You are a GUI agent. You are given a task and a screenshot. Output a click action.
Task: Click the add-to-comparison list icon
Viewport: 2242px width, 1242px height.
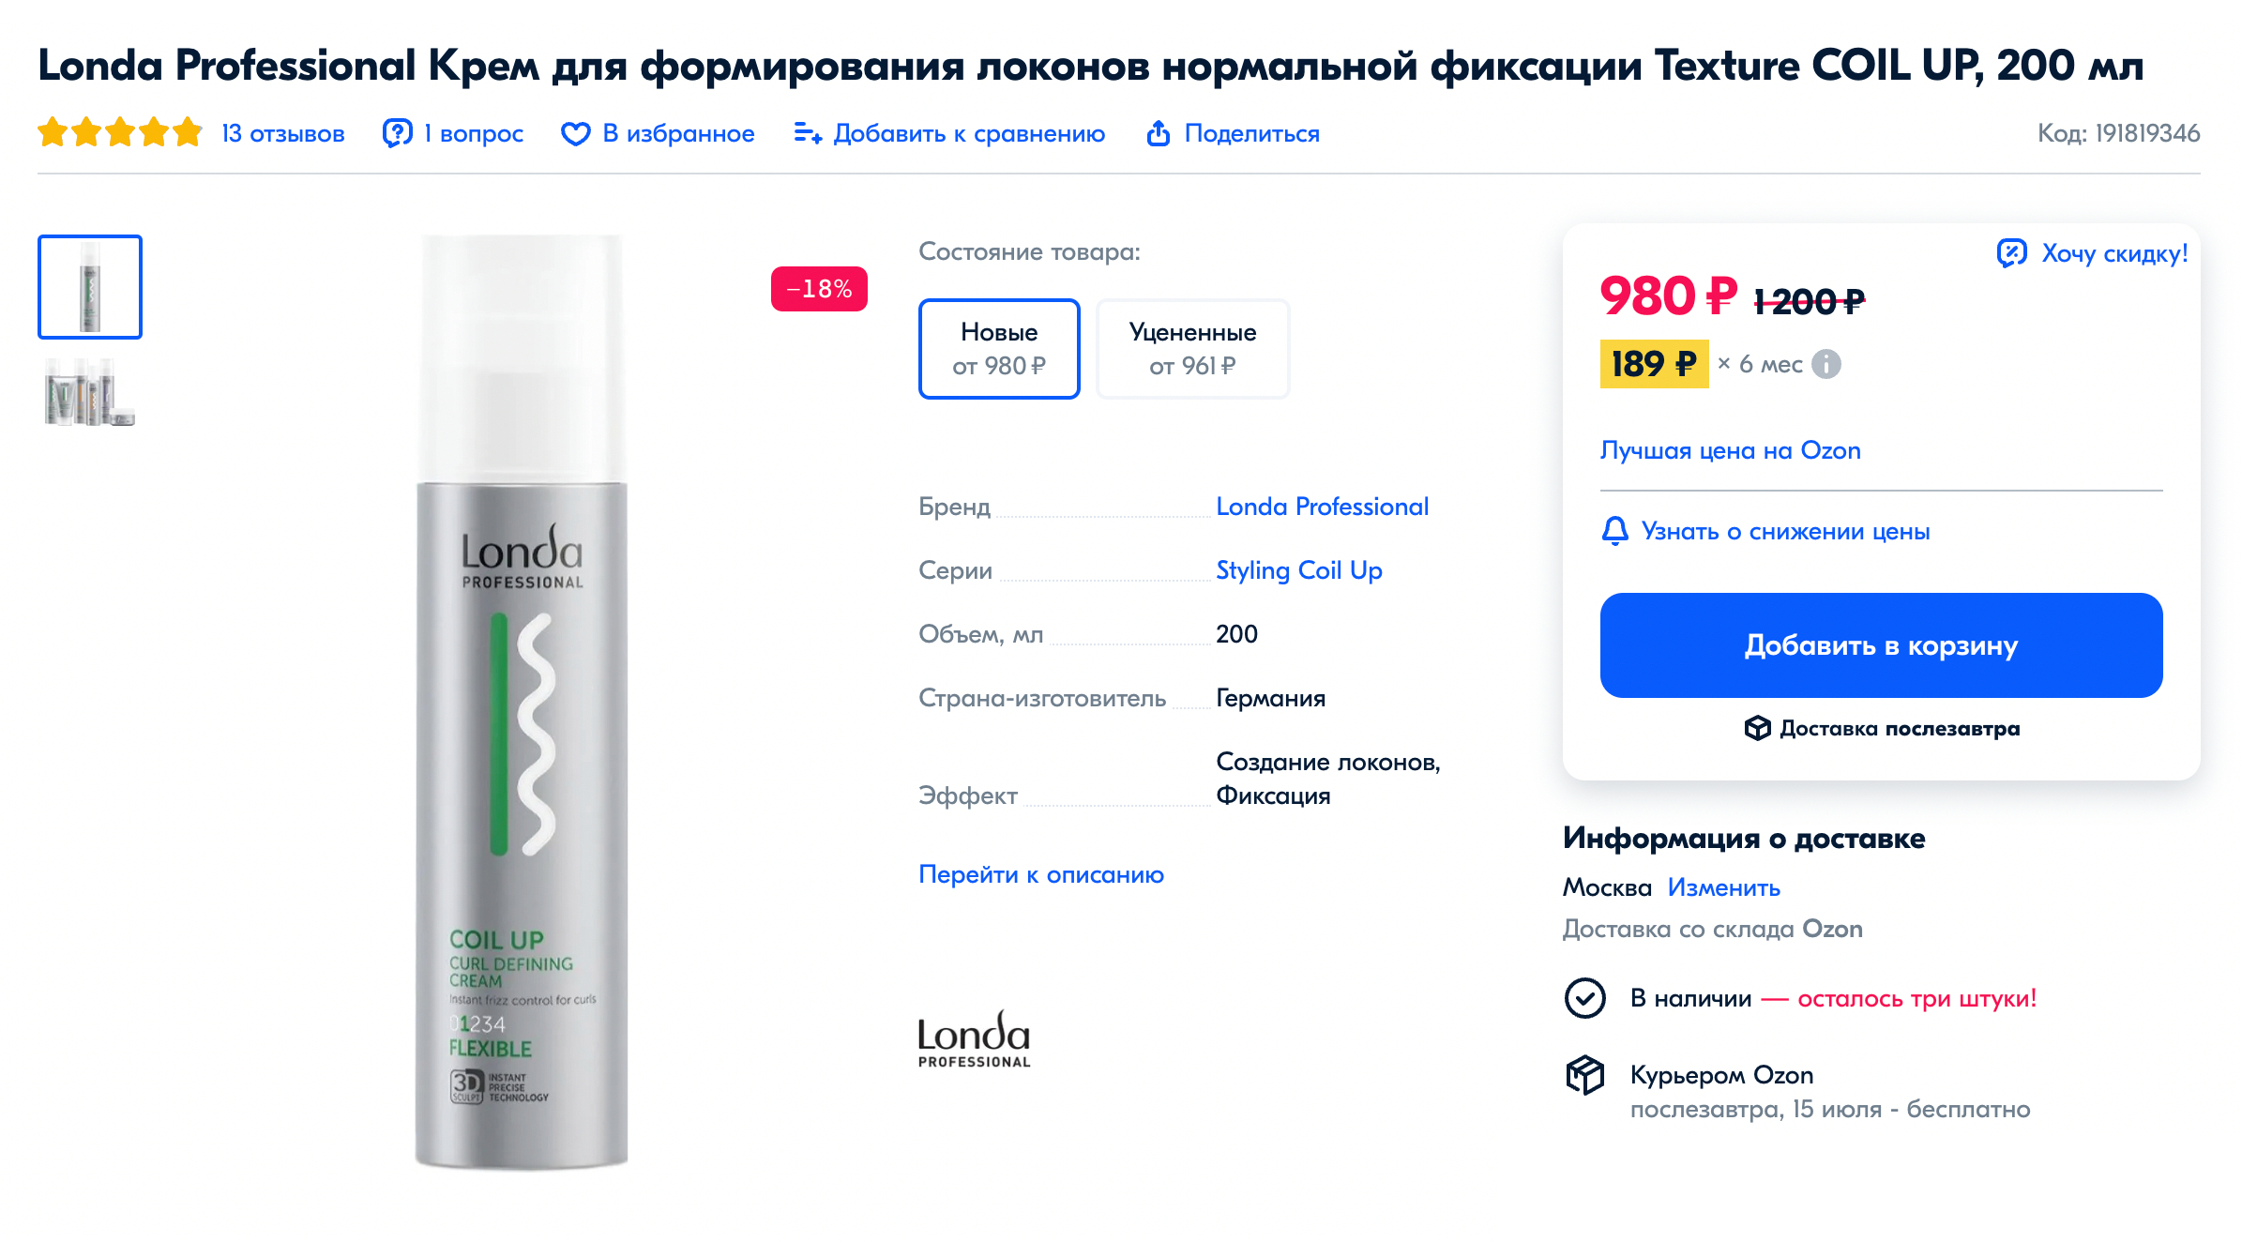pyautogui.click(x=808, y=133)
